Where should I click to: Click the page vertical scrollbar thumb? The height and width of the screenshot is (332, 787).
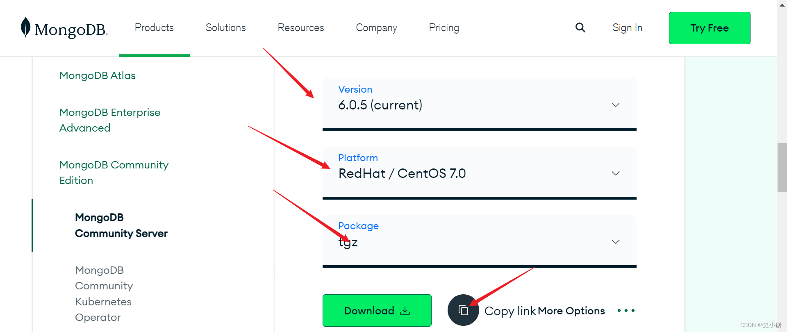pyautogui.click(x=782, y=167)
